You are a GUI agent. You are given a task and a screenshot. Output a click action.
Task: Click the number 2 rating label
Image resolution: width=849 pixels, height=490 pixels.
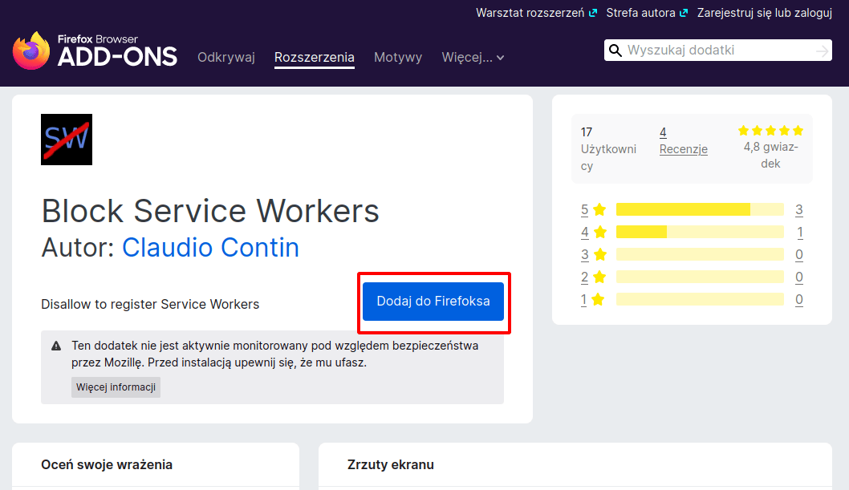pyautogui.click(x=585, y=277)
